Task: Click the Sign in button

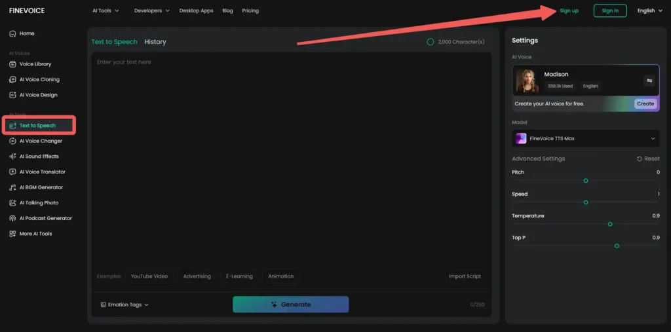Action: coord(610,10)
